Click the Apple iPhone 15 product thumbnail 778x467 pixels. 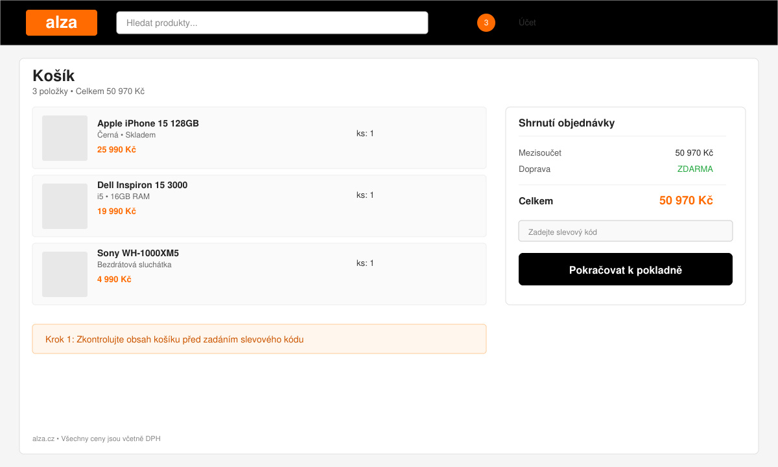click(x=65, y=138)
